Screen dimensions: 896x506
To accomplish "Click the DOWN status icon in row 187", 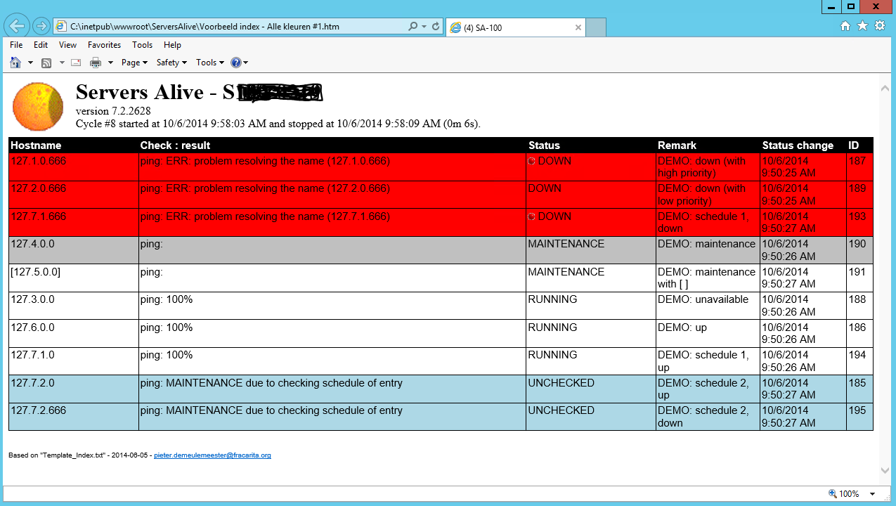I will coord(532,161).
